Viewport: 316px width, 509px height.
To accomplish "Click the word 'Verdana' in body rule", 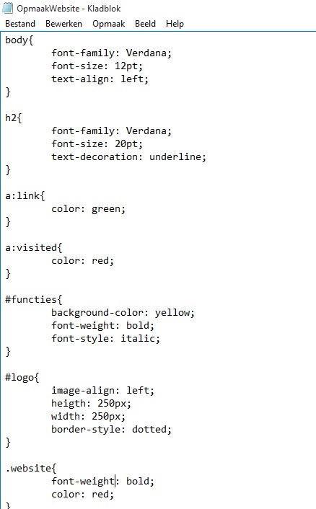I will pyautogui.click(x=146, y=53).
